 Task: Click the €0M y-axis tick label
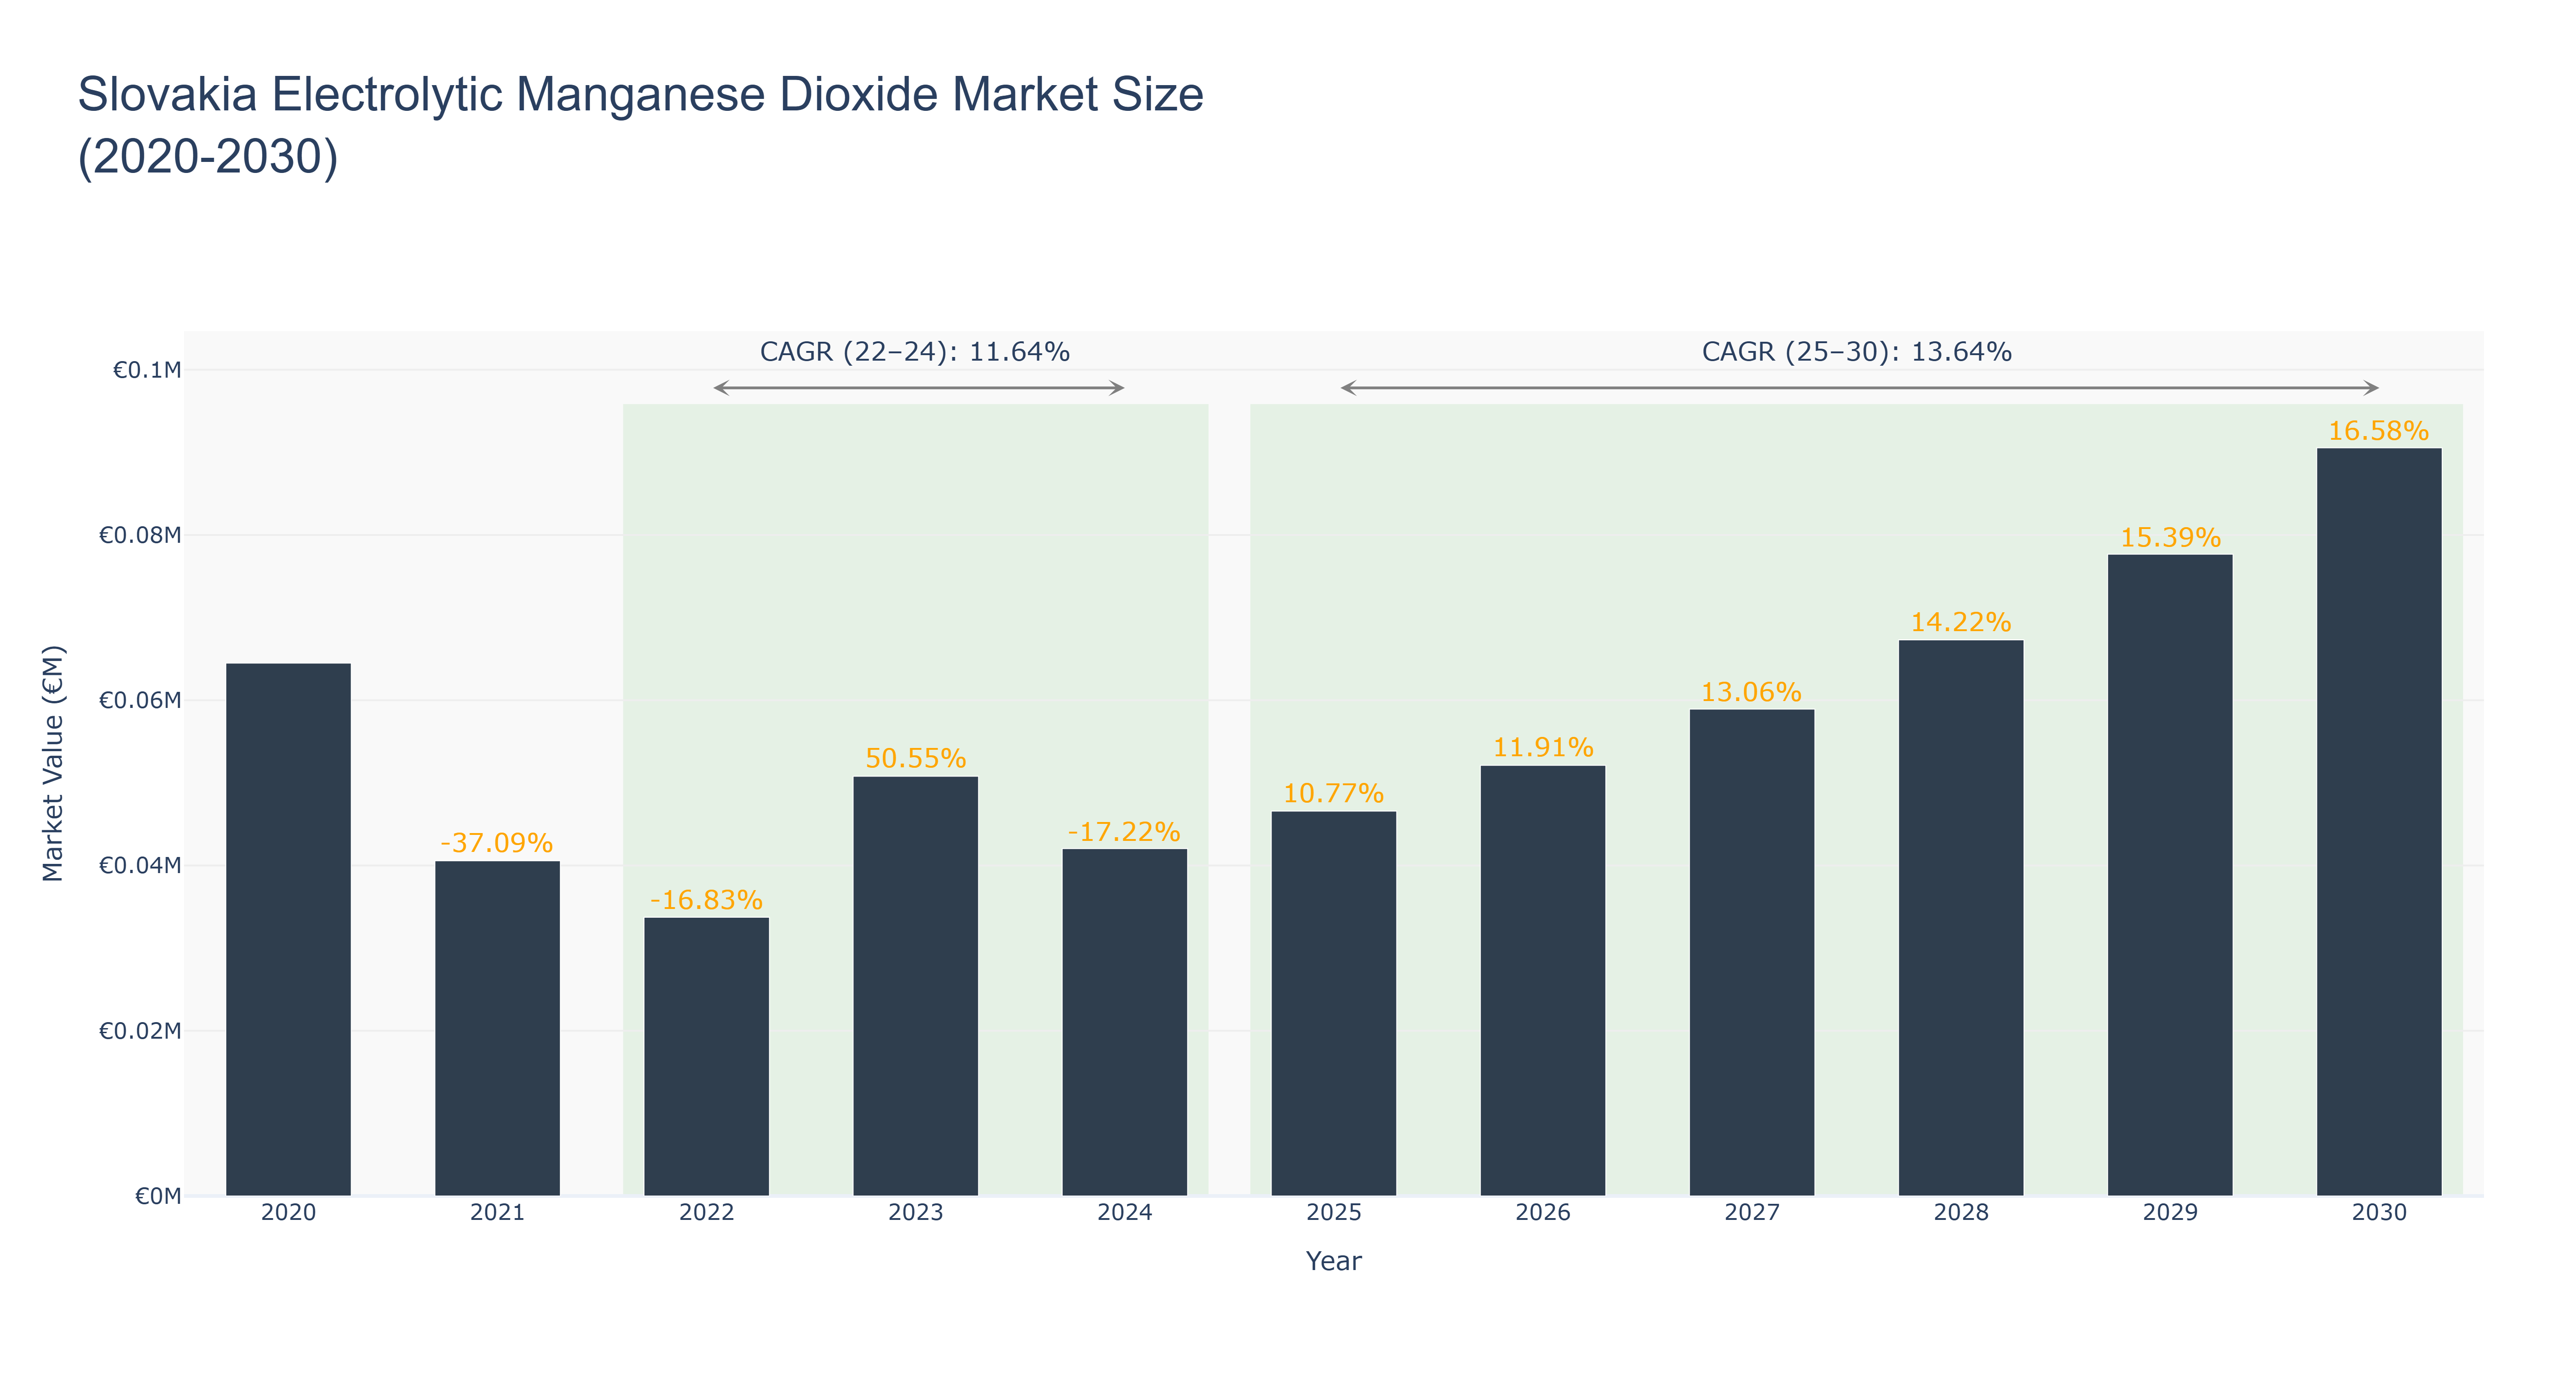(158, 1196)
